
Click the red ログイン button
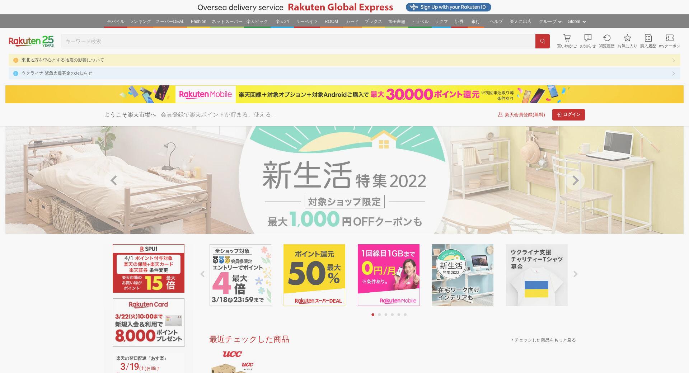[x=568, y=115]
